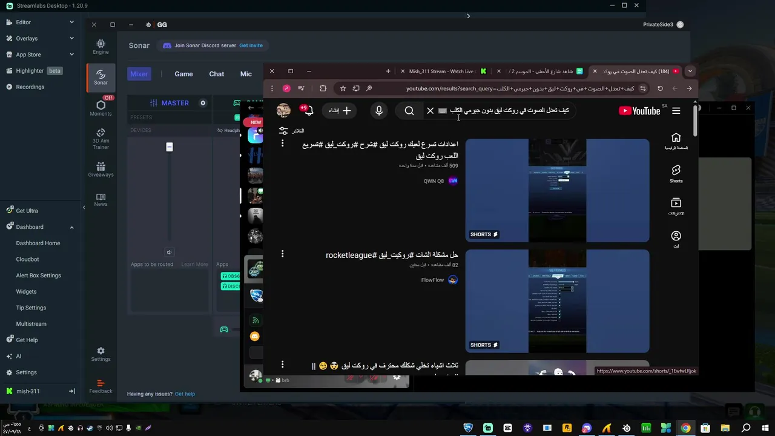This screenshot has width=775, height=436.
Task: Click the speaker mute icon under Master
Action: [x=170, y=252]
